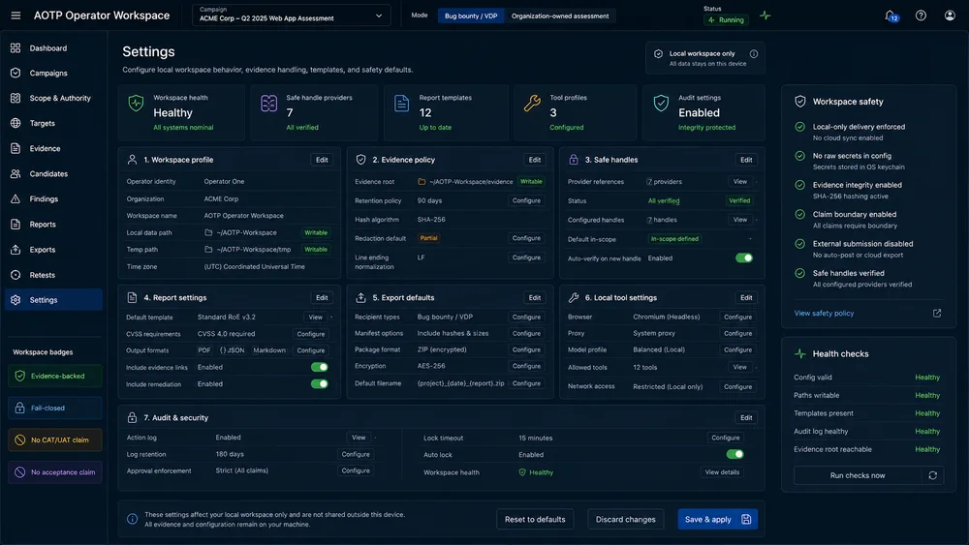969x545 pixels.
Task: Click the info icon on Local workspace only
Action: pyautogui.click(x=753, y=53)
